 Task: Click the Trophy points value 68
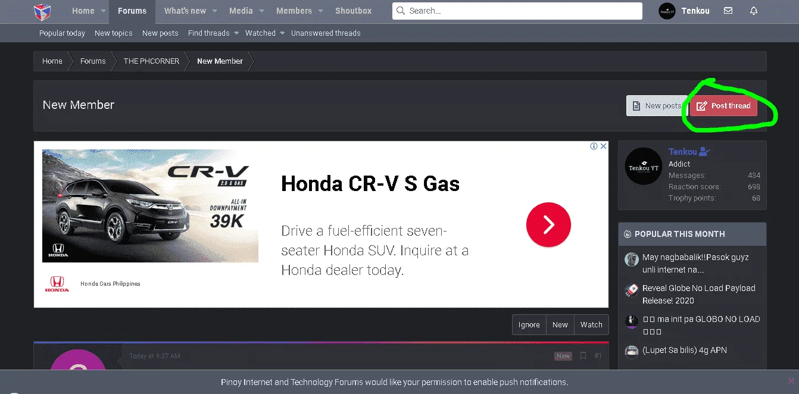[756, 198]
